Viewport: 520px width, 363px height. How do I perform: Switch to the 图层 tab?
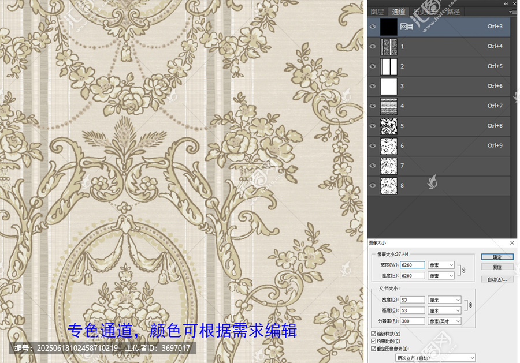coord(377,12)
